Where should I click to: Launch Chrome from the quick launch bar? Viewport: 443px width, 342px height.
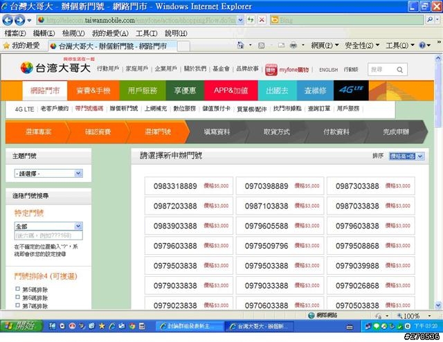[132, 326]
